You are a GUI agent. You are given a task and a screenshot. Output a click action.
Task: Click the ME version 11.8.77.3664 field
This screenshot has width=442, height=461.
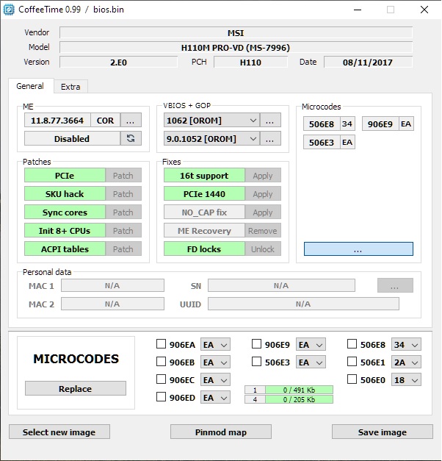[57, 121]
